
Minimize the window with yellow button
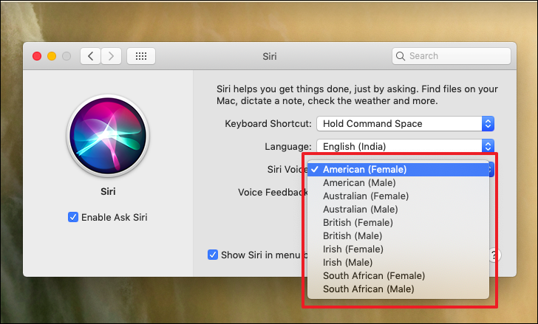52,56
